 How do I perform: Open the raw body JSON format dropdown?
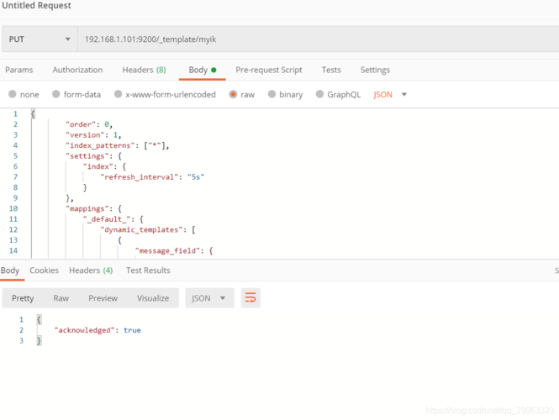390,94
